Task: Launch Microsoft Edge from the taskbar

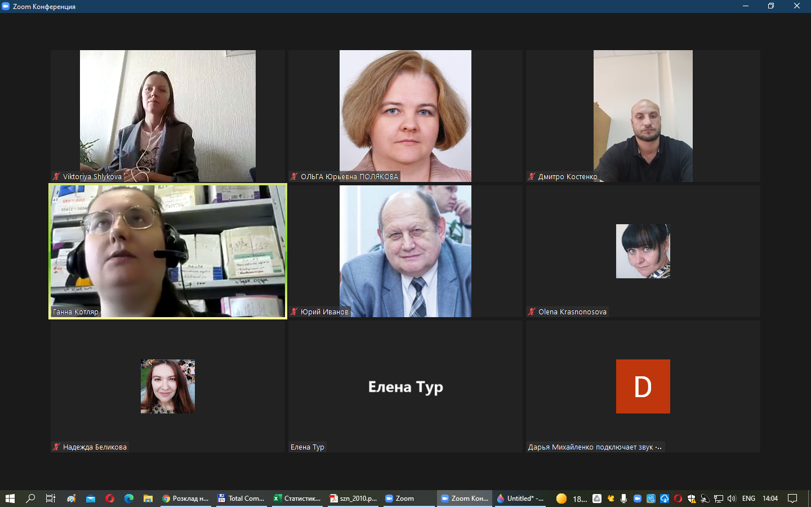Action: pyautogui.click(x=129, y=498)
